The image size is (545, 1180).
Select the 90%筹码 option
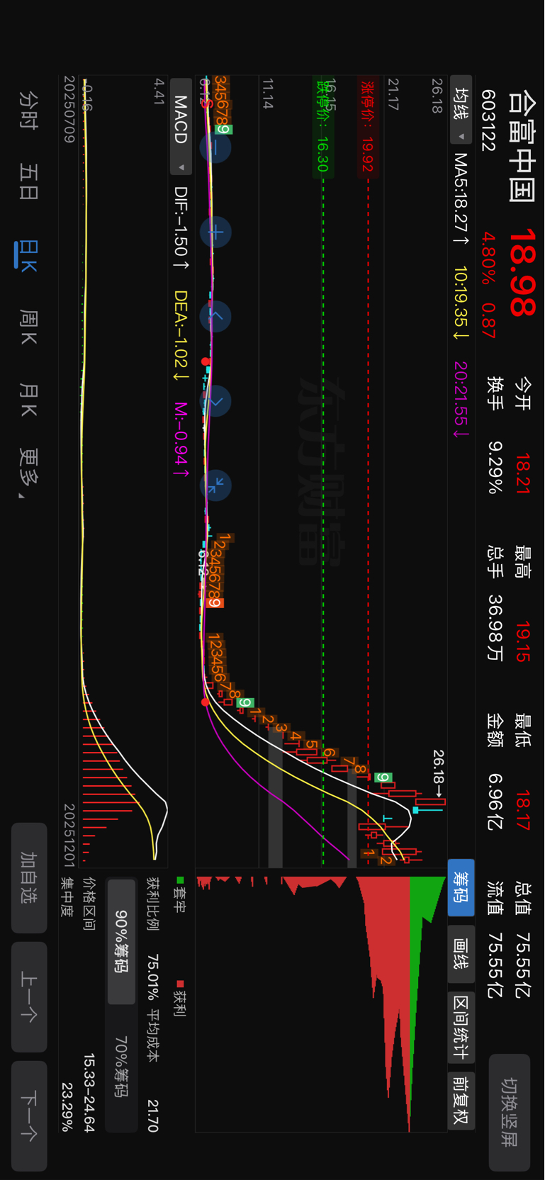click(121, 942)
